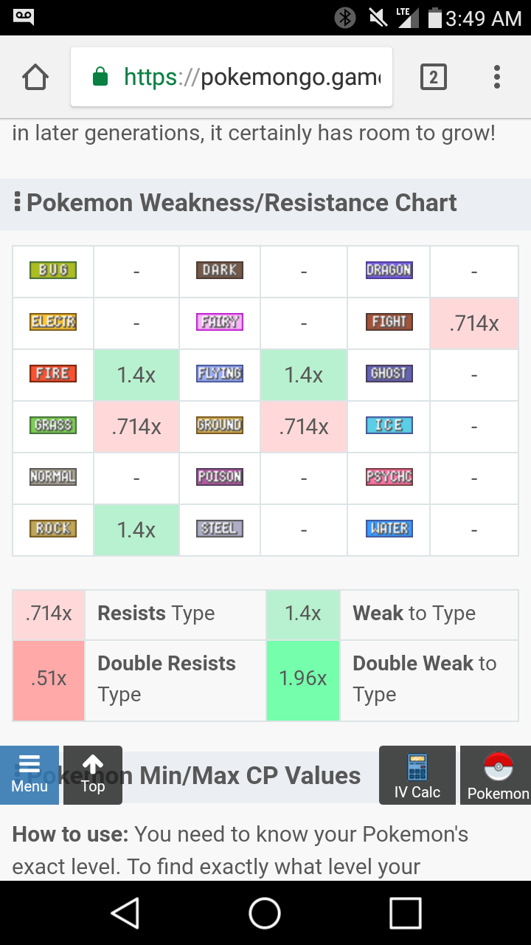The width and height of the screenshot is (531, 945).
Task: Tap the WATER type badge
Action: coord(389,529)
